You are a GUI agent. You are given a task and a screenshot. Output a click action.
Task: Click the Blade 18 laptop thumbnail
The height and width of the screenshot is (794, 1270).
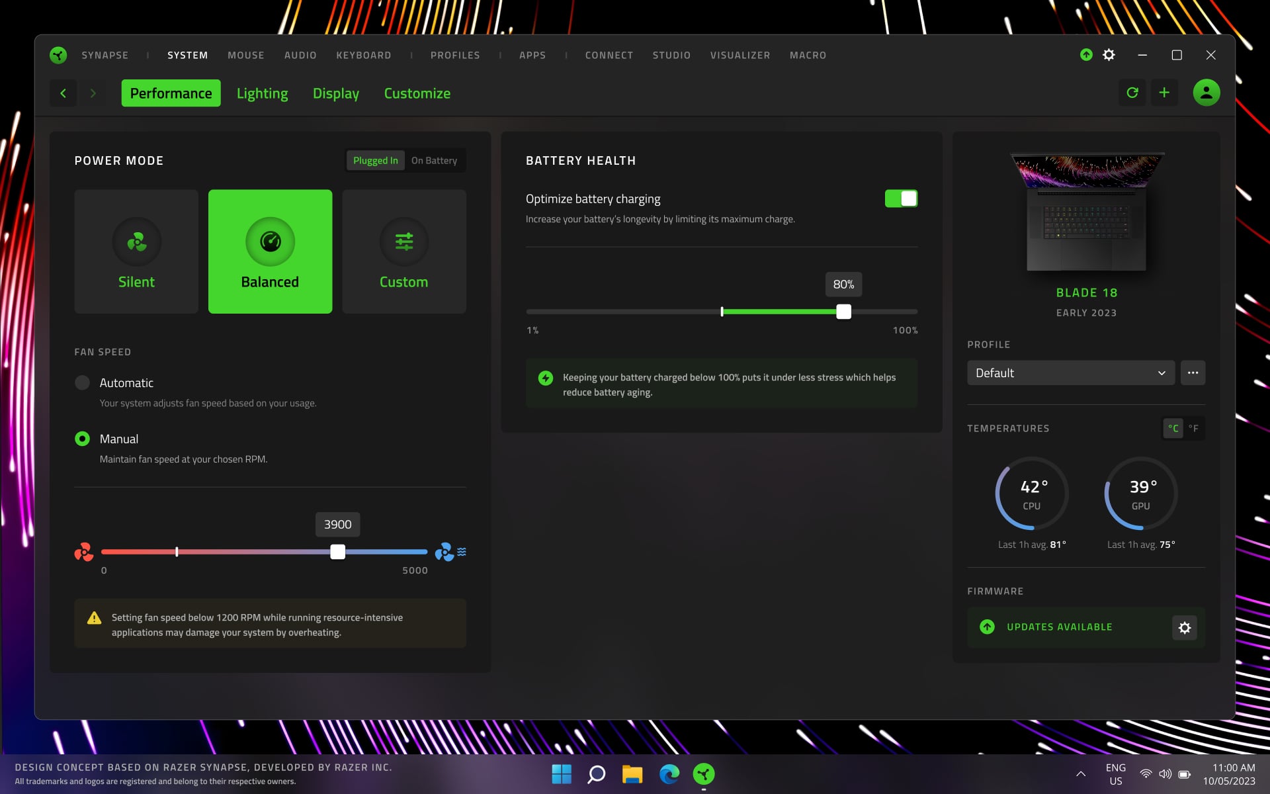[1086, 212]
